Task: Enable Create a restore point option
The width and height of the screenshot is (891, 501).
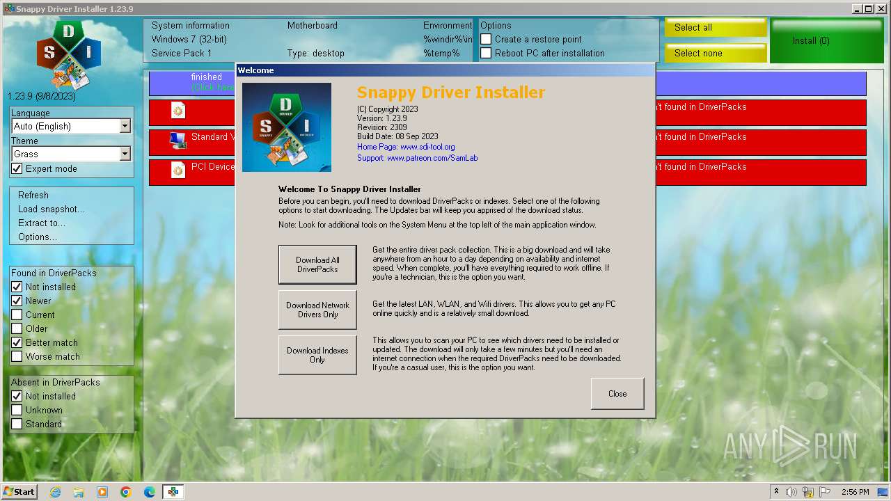Action: click(x=487, y=39)
